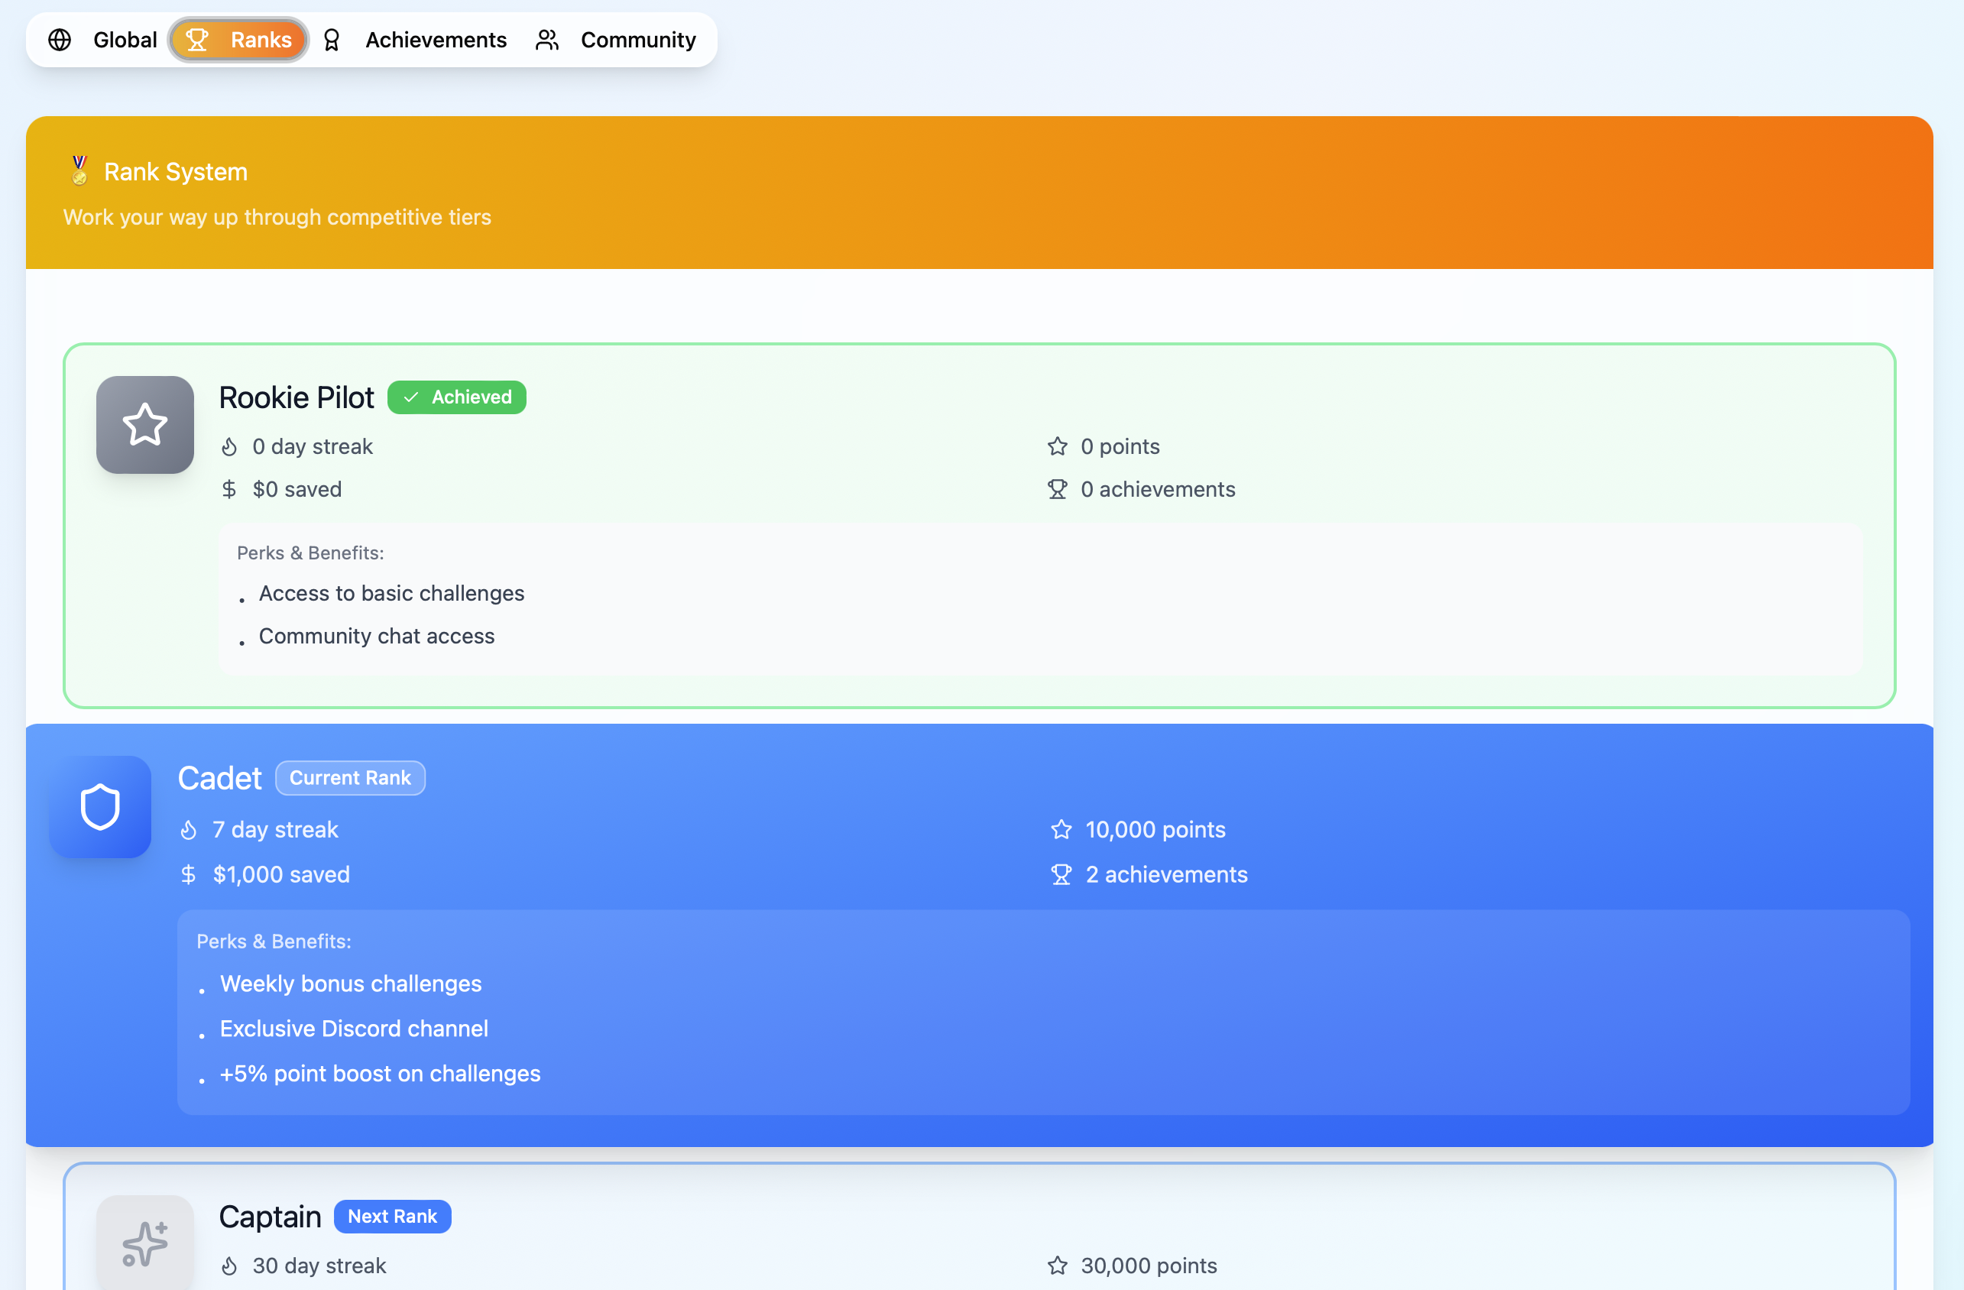Click the Community chat access perk
This screenshot has width=1964, height=1290.
376,636
